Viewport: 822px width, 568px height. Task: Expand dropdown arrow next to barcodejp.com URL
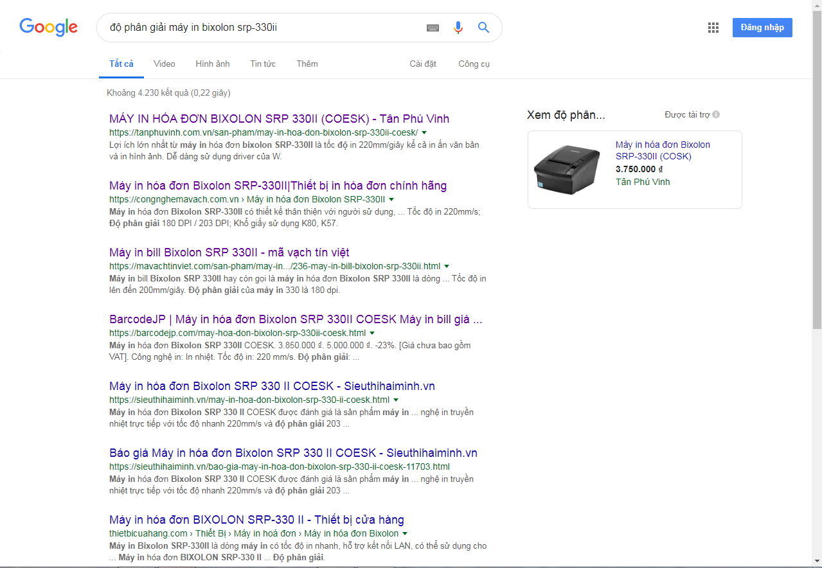[372, 333]
